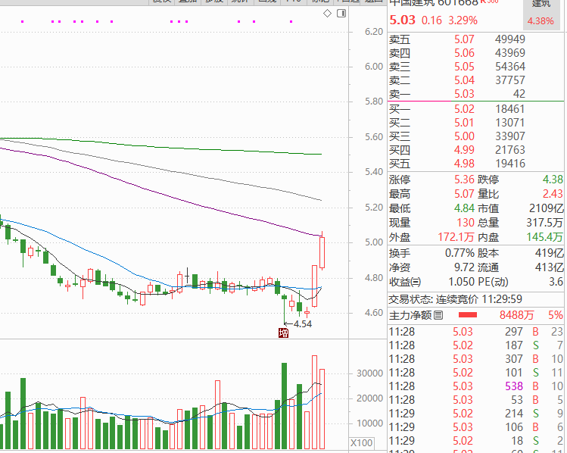Click the 增 marker below the candlesticks
The image size is (567, 453).
(x=284, y=332)
